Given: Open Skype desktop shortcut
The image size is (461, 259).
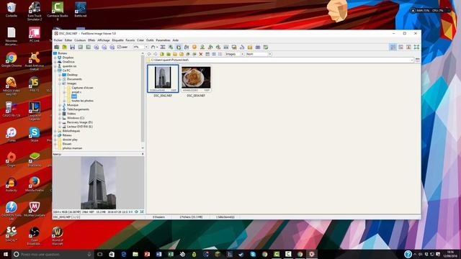Looking at the screenshot, I should (35, 135).
